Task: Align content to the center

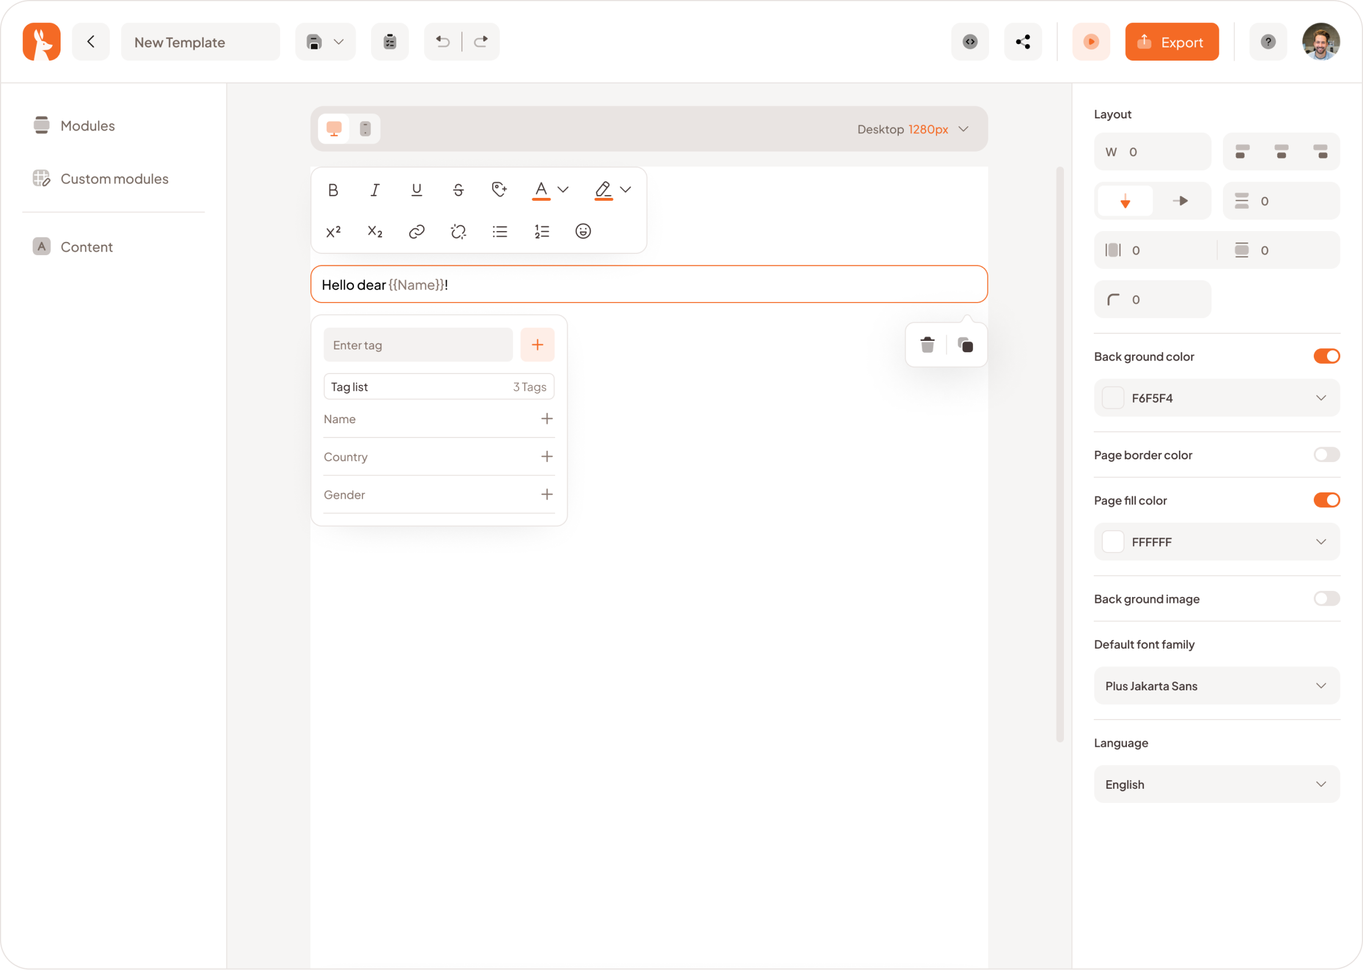Action: [1281, 152]
